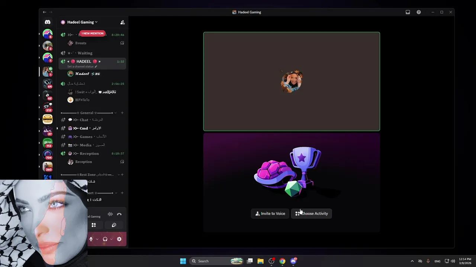Go forward with the right arrow icon

coord(51,12)
